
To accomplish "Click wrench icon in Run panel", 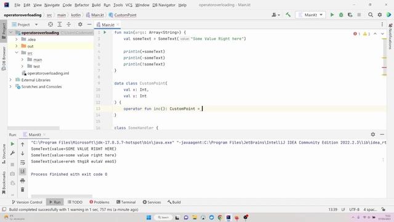I will click(12, 153).
